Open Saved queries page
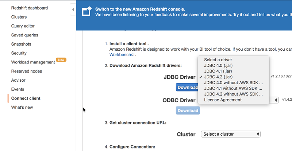The image size is (292, 151). point(24,35)
